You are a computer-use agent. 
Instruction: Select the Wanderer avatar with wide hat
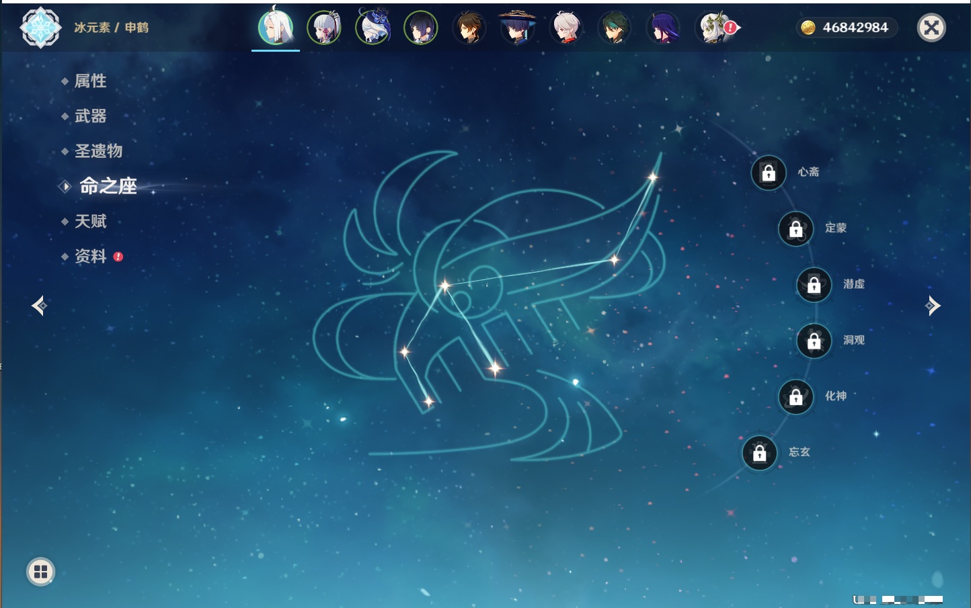click(517, 28)
